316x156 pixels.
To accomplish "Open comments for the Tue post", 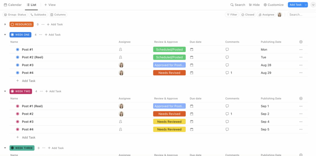I will [227, 57].
